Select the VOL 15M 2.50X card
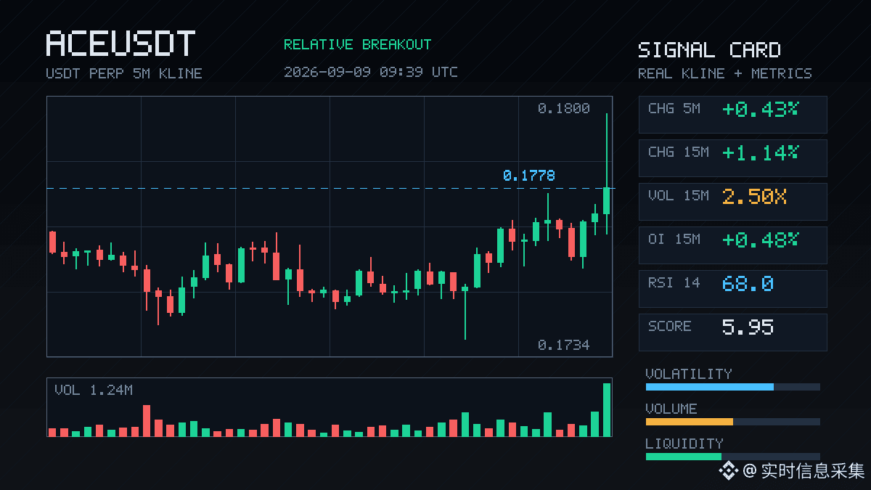This screenshot has height=490, width=871. tap(732, 201)
